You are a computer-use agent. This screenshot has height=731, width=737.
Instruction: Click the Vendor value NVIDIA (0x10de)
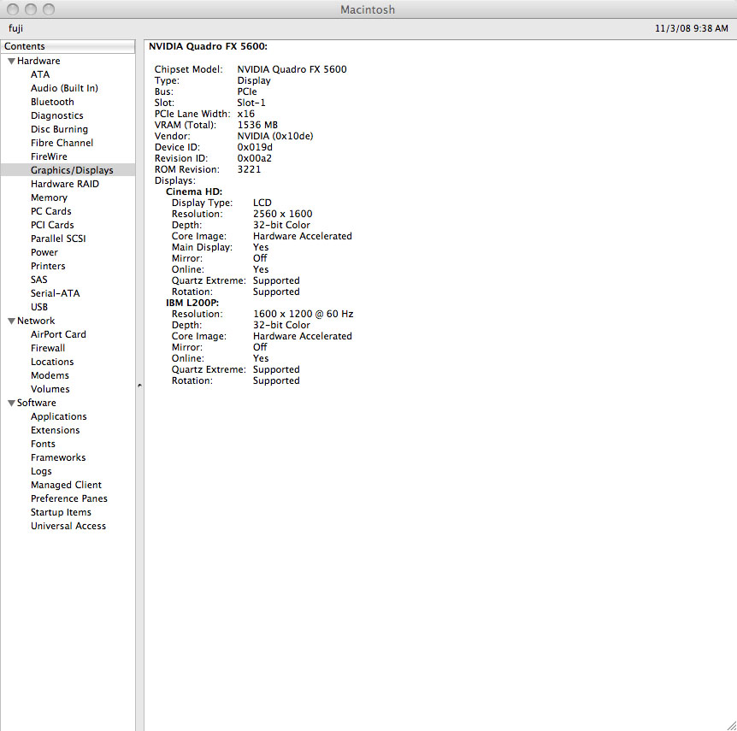275,136
